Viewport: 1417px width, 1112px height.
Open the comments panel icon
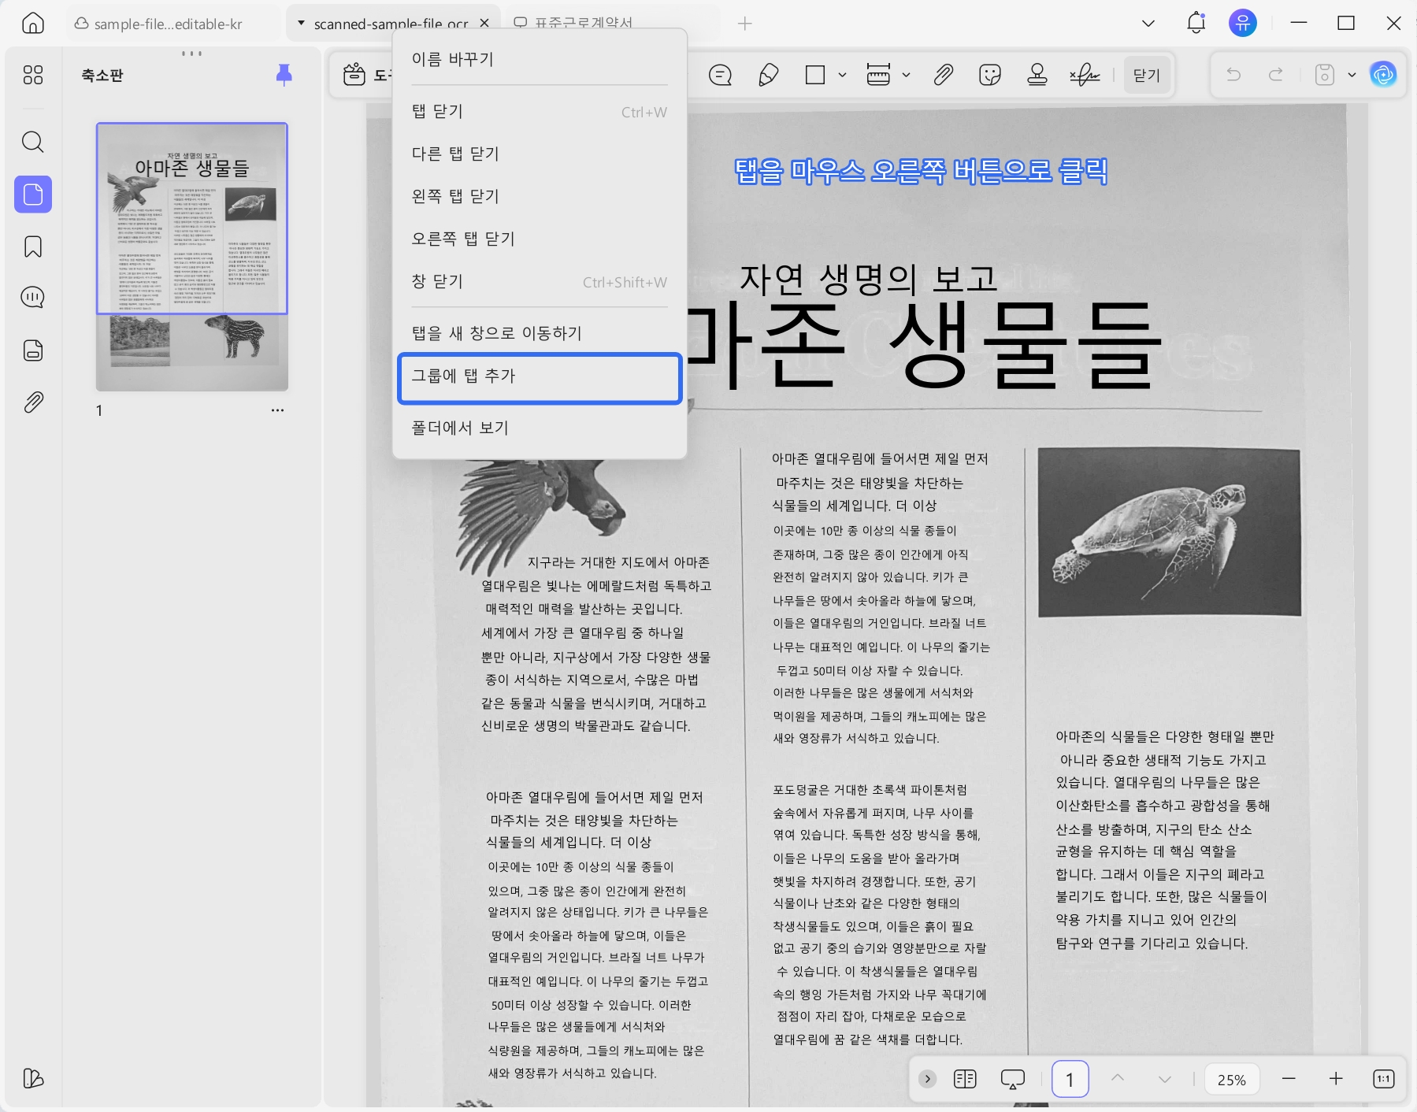33,298
